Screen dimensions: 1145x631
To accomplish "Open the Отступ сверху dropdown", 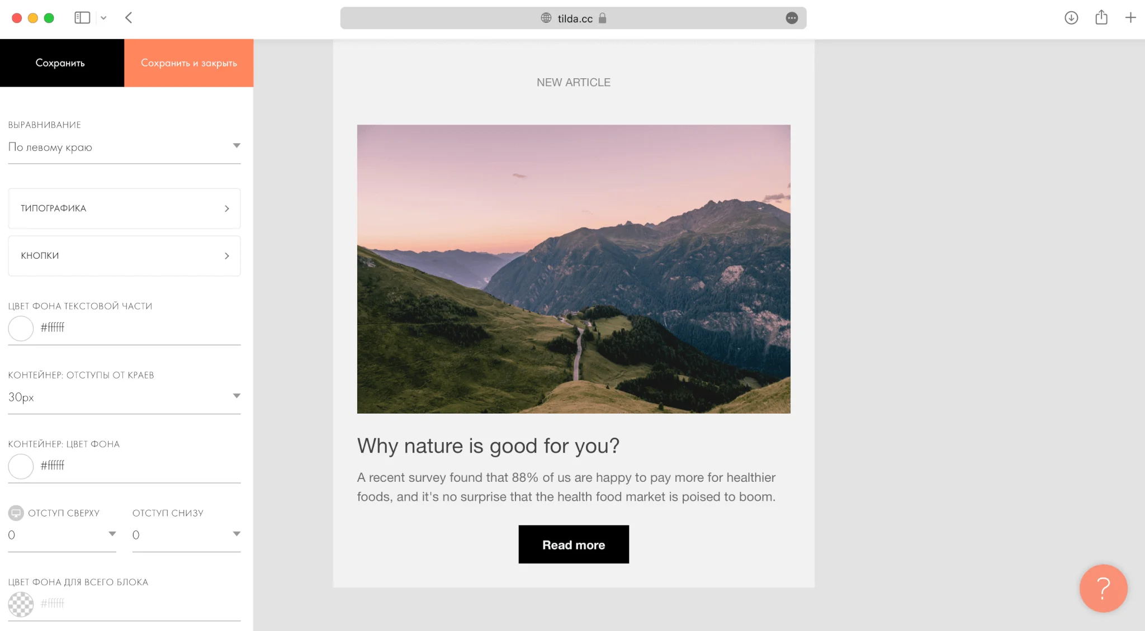I will click(x=62, y=535).
